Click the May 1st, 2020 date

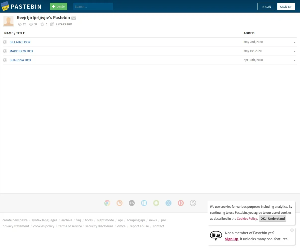pyautogui.click(x=252, y=51)
